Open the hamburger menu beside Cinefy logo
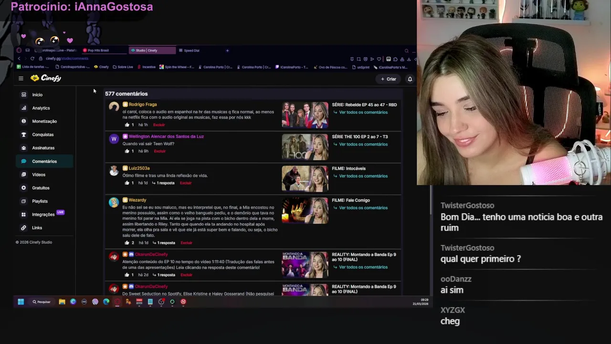The width and height of the screenshot is (611, 344). click(x=21, y=78)
